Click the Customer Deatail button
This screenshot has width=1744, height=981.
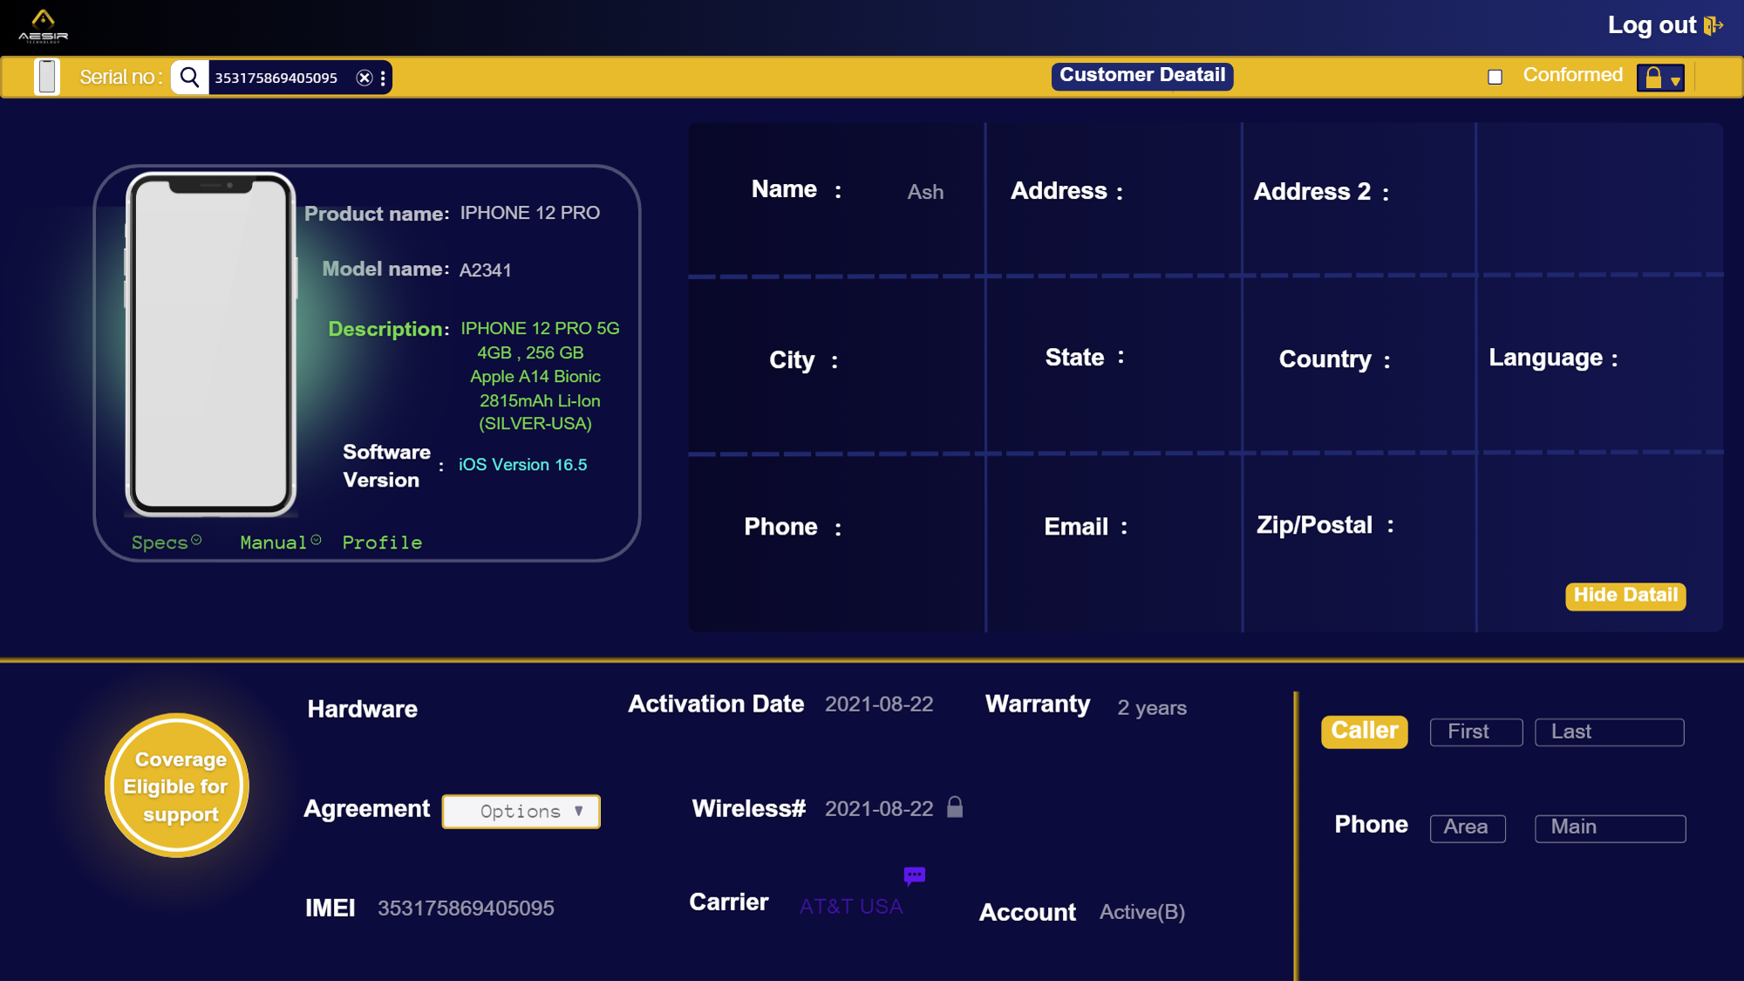[1141, 76]
